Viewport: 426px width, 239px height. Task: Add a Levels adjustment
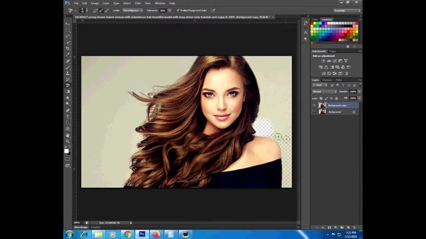[x=329, y=60]
